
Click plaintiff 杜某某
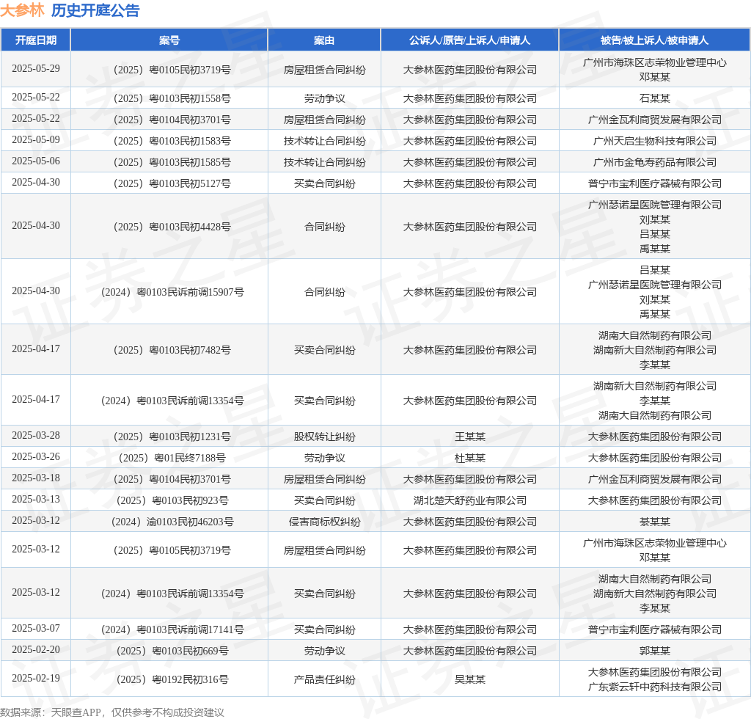tap(470, 458)
